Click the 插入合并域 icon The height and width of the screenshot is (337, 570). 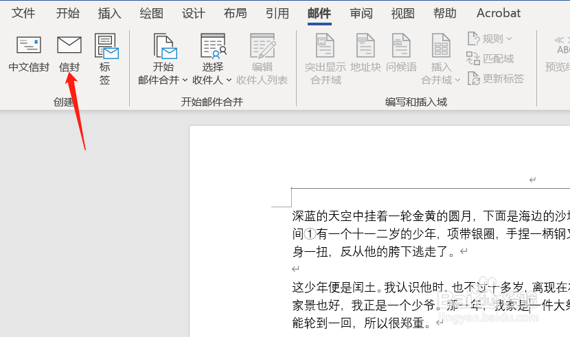pos(441,45)
